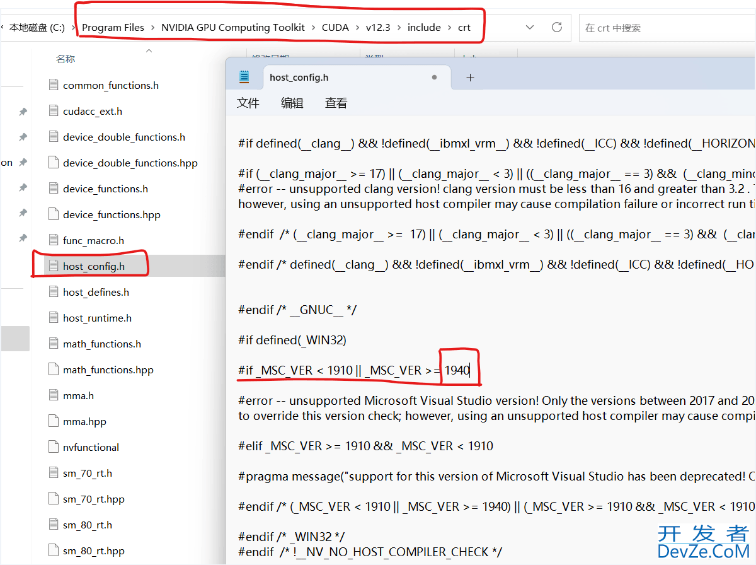The width and height of the screenshot is (756, 565).
Task: Select nvfunctional file name
Action: pyautogui.click(x=91, y=447)
